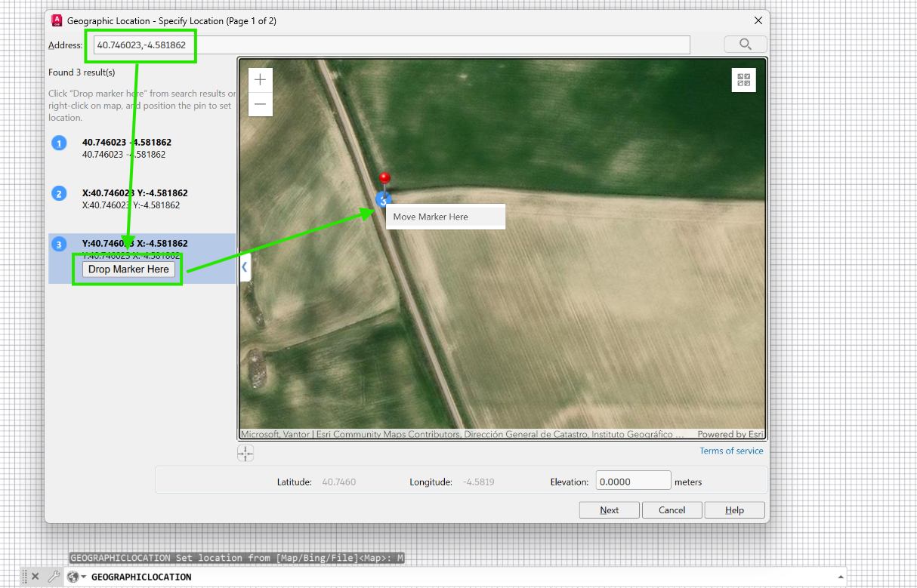
Task: Collapse the results side panel arrow
Action: click(x=245, y=267)
